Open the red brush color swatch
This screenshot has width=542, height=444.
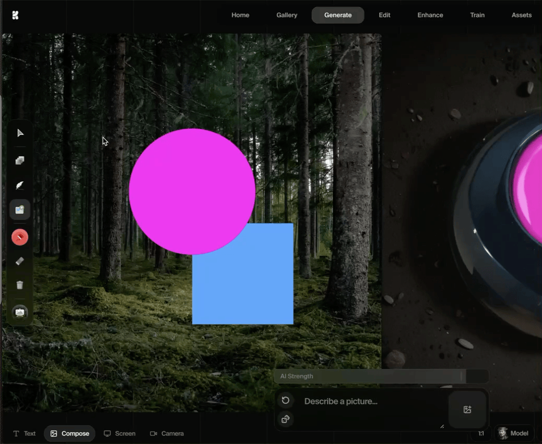(x=20, y=237)
